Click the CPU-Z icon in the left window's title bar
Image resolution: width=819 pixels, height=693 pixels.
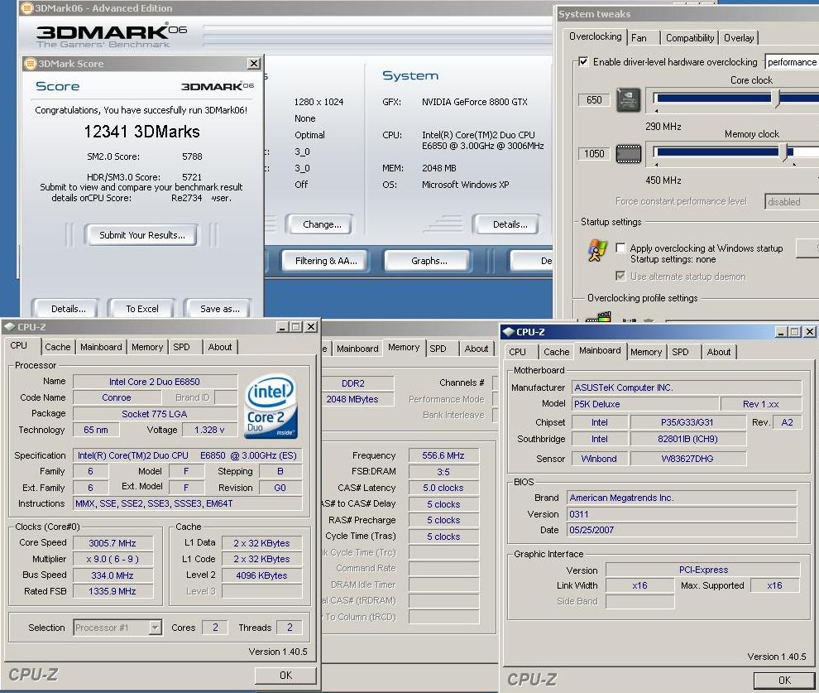pos(9,327)
